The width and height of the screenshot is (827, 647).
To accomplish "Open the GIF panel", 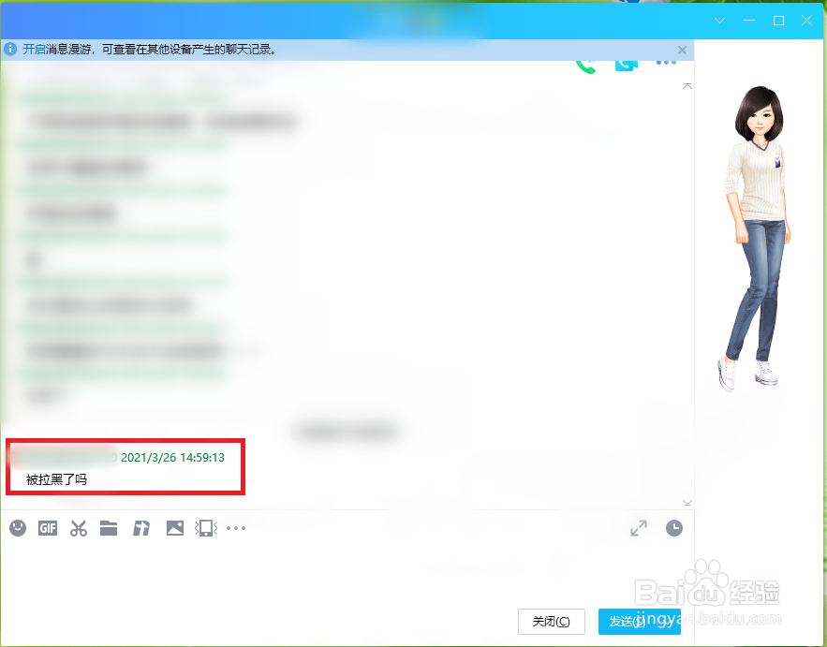I will pos(47,528).
